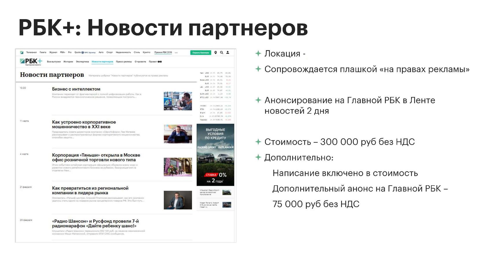Image resolution: width=486 pixels, height=271 pixels.
Task: Switch to the Все выпуски tab
Action: (54, 62)
